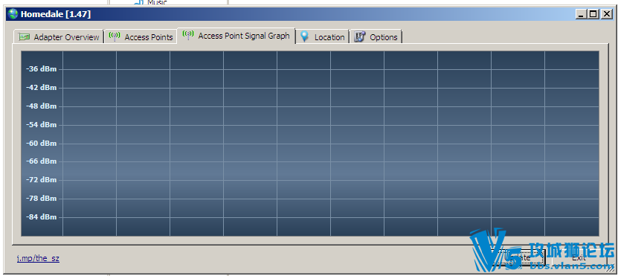Switch to the Access Points tab

click(x=141, y=37)
